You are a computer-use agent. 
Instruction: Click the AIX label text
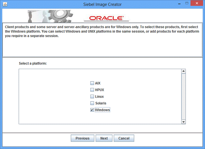click(x=98, y=83)
